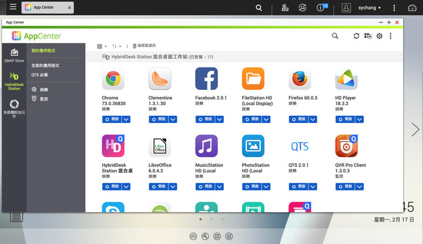Open the main hamburger menu
This screenshot has height=244, width=423.
[x=13, y=6]
